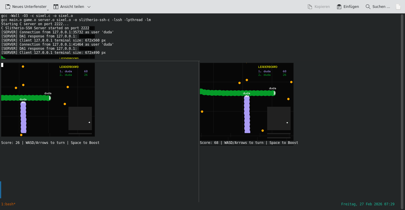Click the clock showing Freitag, 27 Feb 2026
Viewport: 405px width, 210px height.
point(367,204)
